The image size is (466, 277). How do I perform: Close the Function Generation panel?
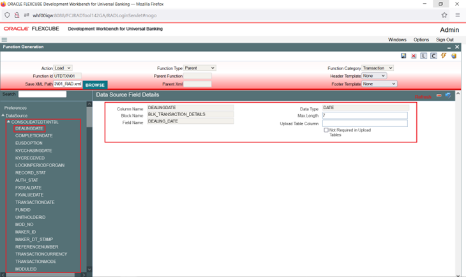click(x=457, y=47)
